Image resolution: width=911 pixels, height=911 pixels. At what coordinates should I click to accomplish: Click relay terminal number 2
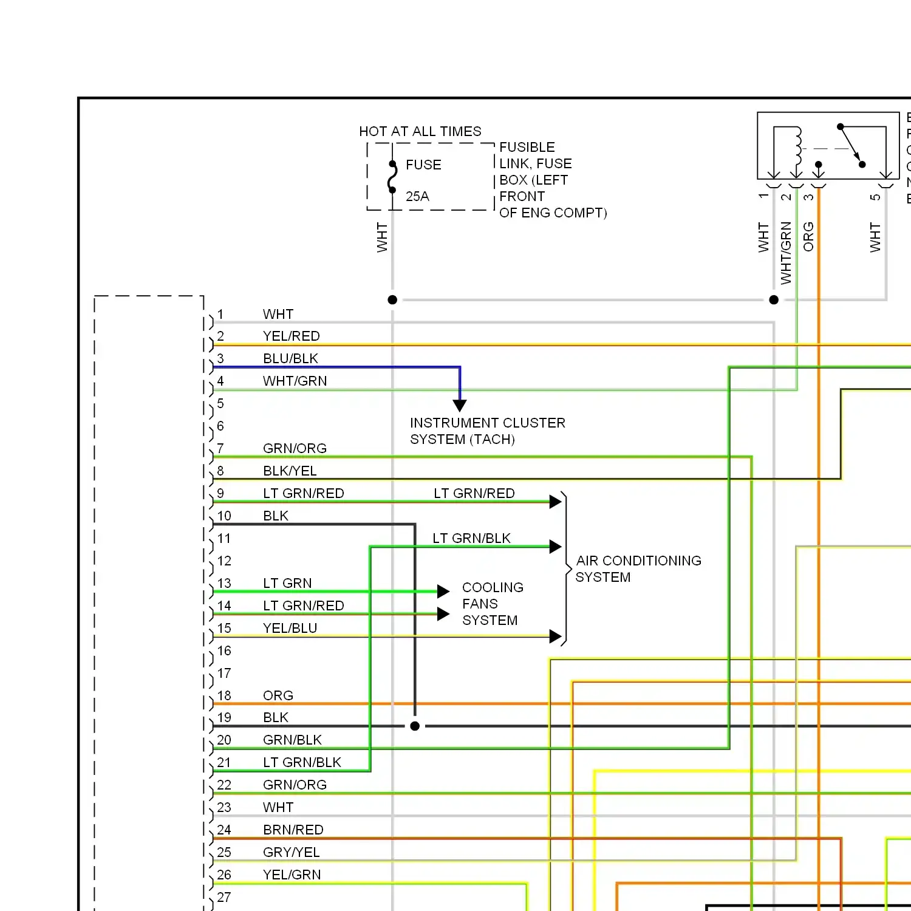click(x=786, y=197)
